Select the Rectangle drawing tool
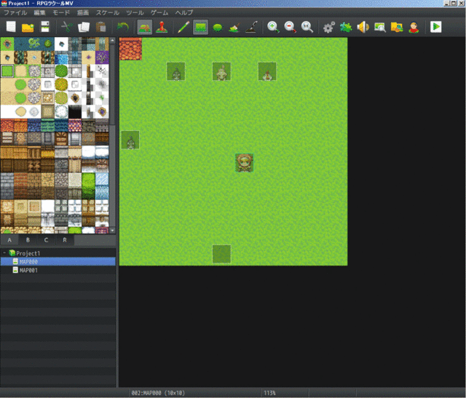Image resolution: width=466 pixels, height=398 pixels. (x=201, y=27)
